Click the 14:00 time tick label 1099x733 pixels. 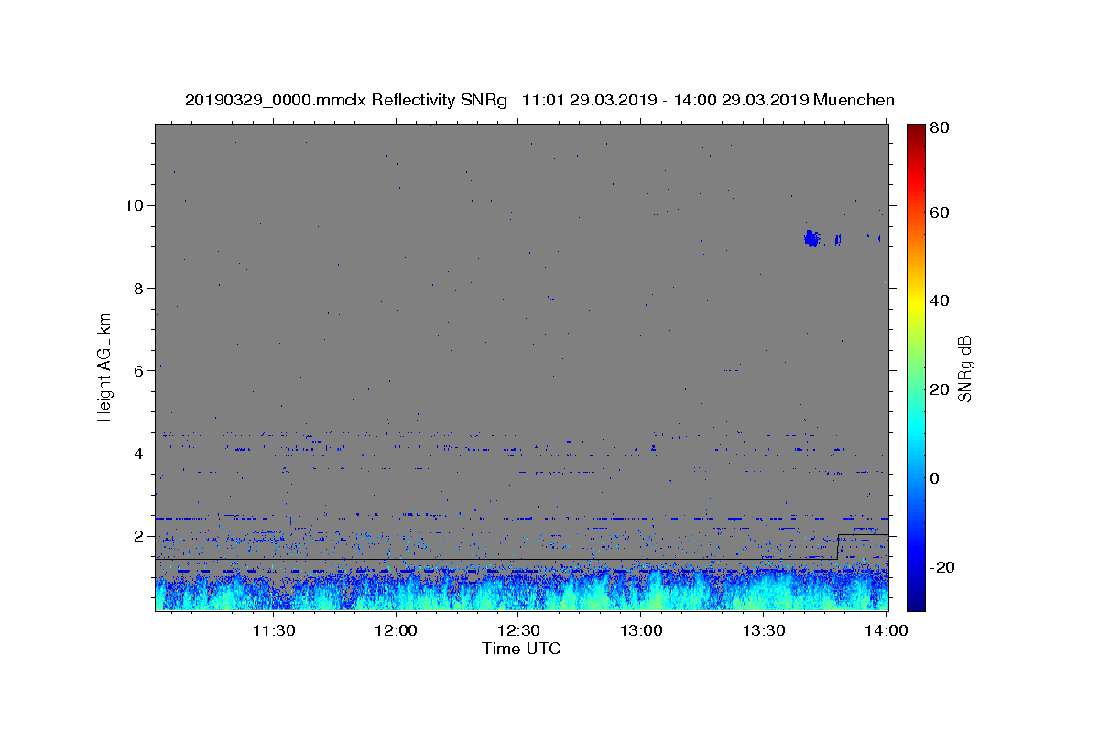887,630
